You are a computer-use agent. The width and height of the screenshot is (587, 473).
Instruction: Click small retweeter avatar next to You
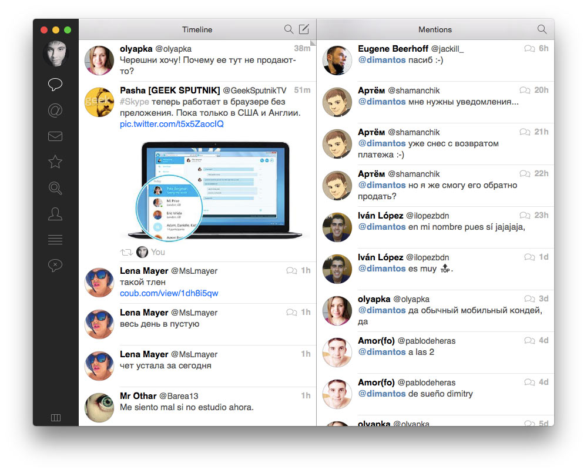142,252
